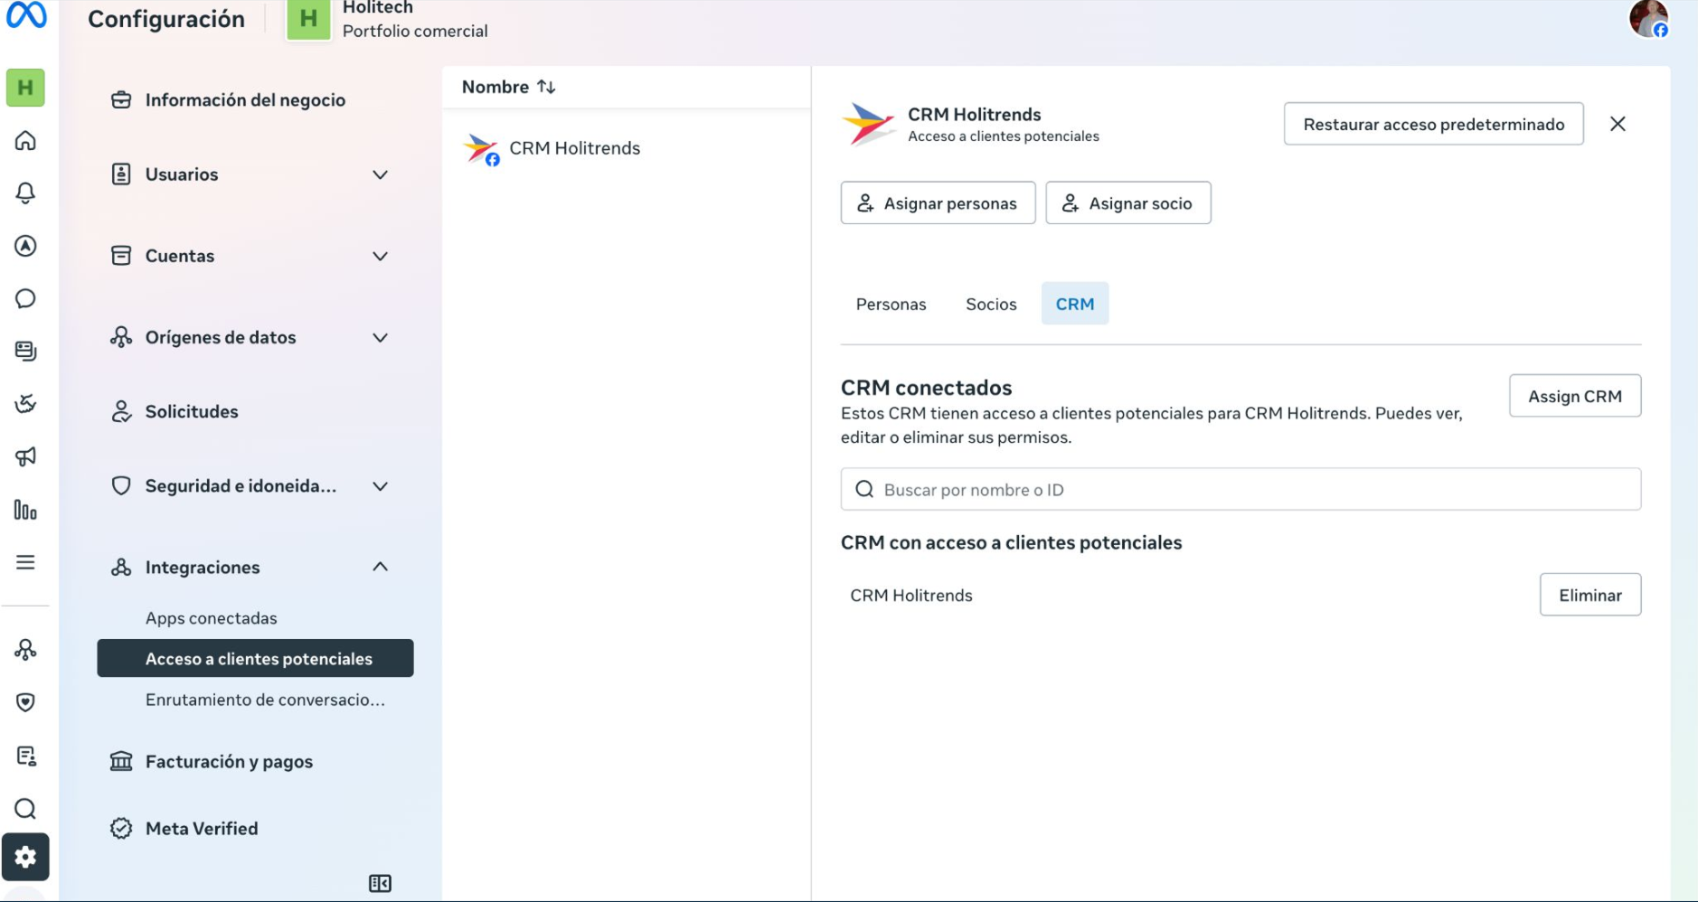Viewport: 1698px width, 902px height.
Task: Open Facturación y pagos
Action: click(x=229, y=761)
